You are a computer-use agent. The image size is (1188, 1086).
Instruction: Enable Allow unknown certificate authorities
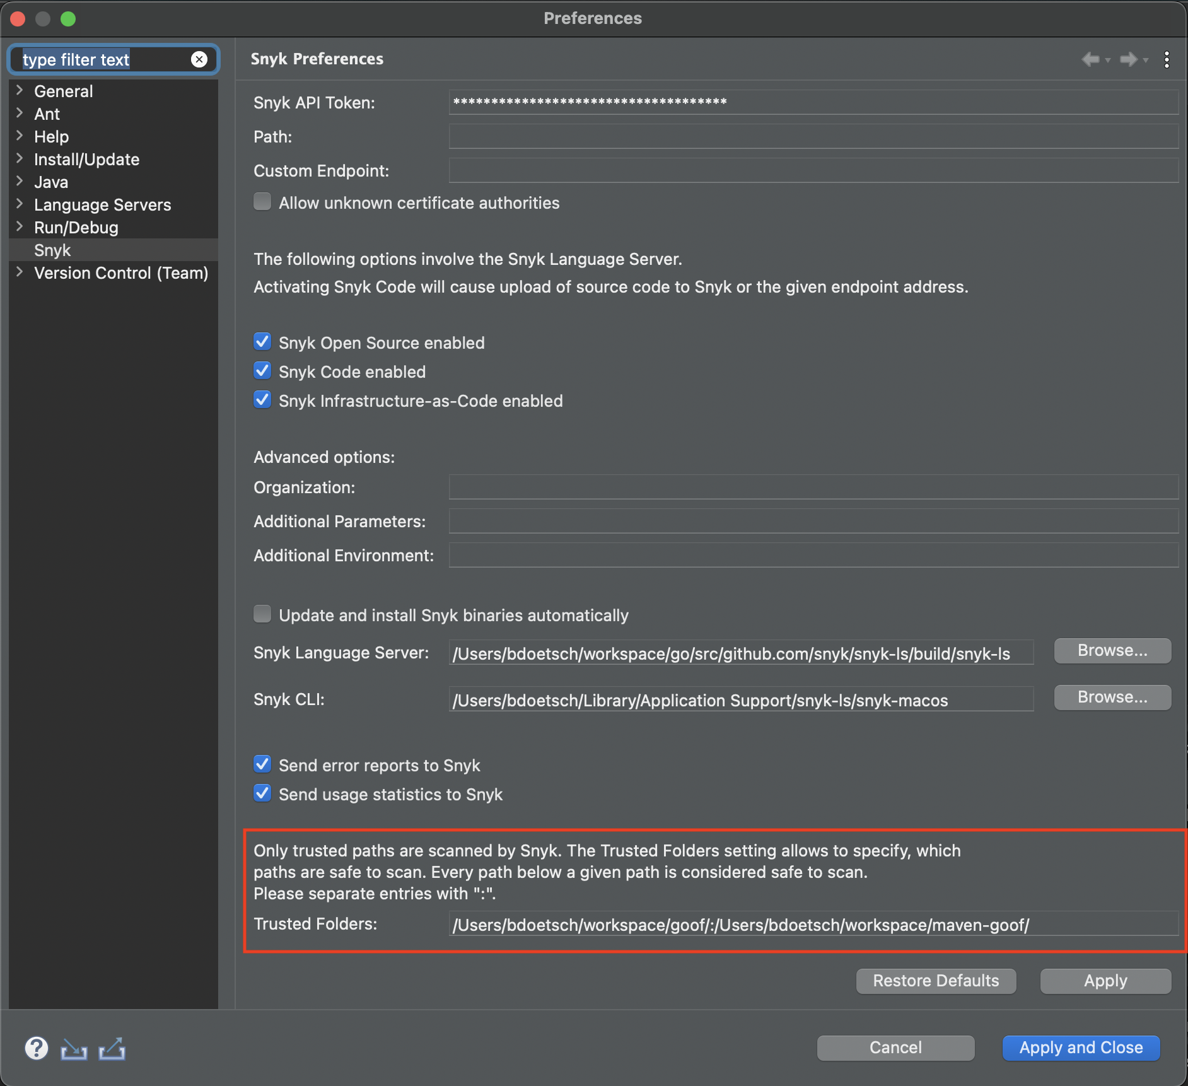point(262,201)
